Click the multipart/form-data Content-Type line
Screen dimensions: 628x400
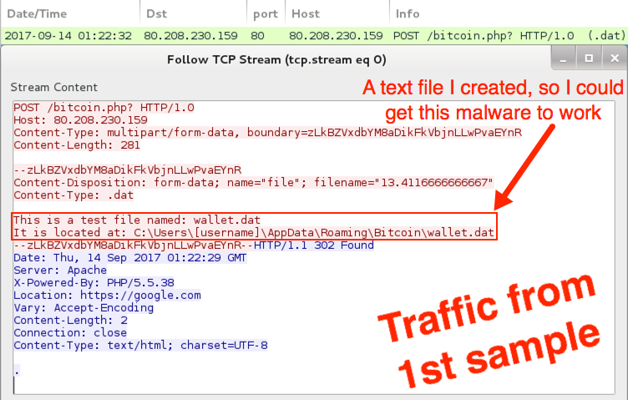coord(267,133)
